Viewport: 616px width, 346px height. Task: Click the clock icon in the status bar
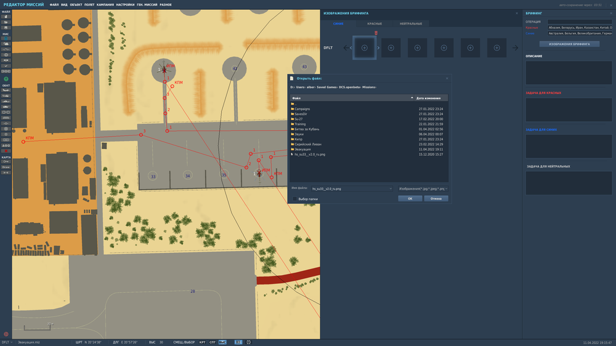coord(248,342)
